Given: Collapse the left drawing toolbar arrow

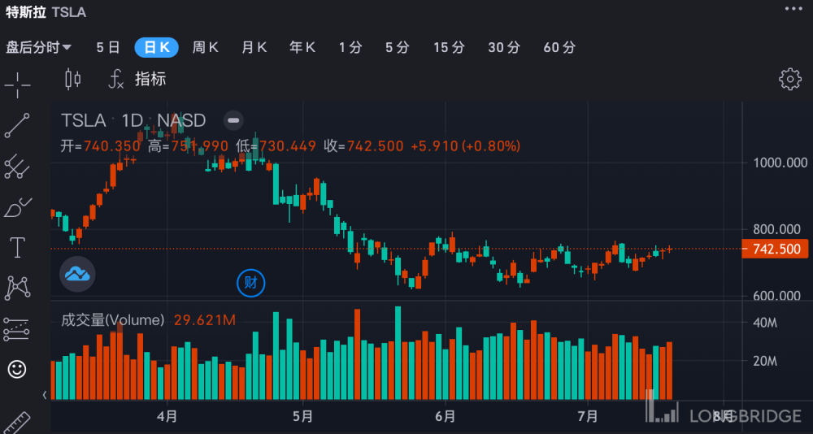Looking at the screenshot, I should pyautogui.click(x=45, y=395).
